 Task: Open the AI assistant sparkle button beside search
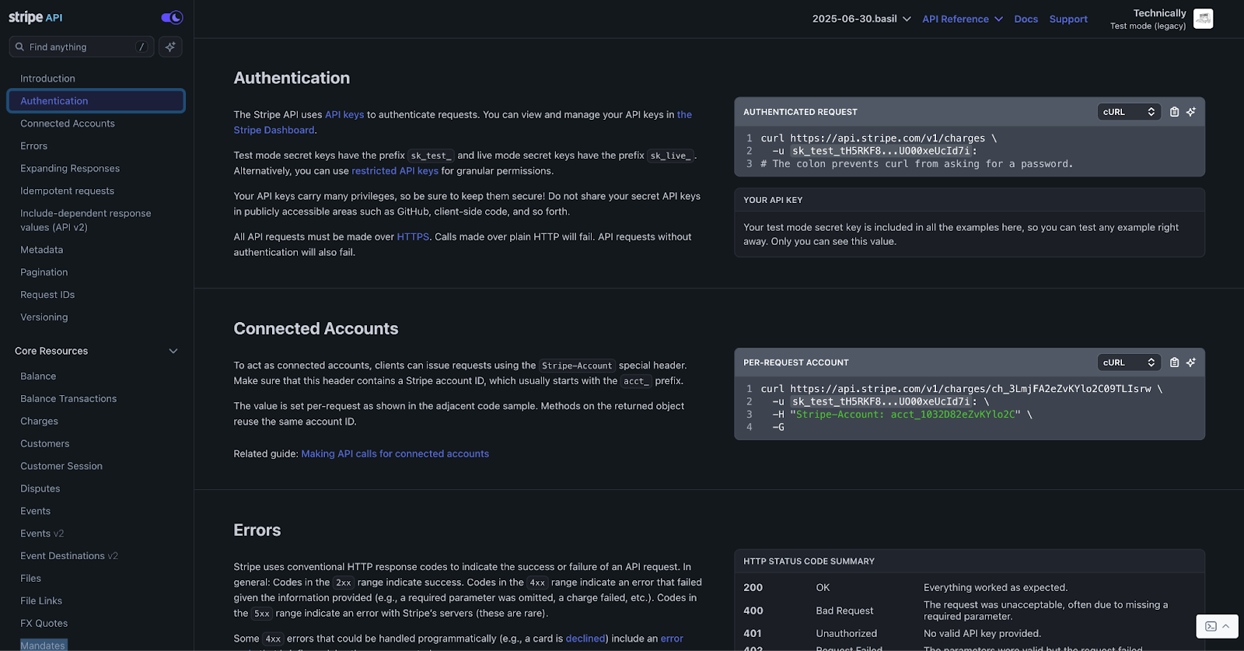point(171,47)
